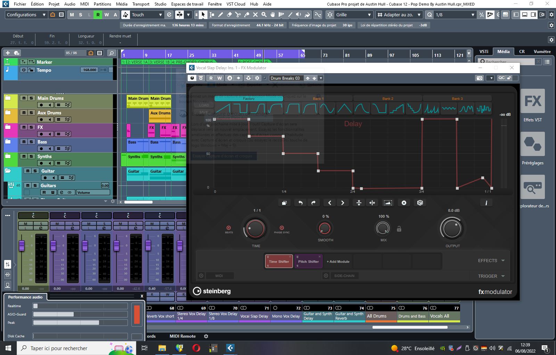
Task: Click the Add Module button
Action: 338,261
